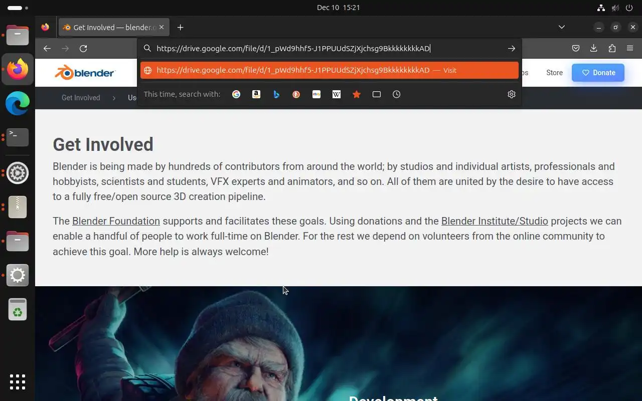Close the Get Involved — blender tab

[x=162, y=28]
